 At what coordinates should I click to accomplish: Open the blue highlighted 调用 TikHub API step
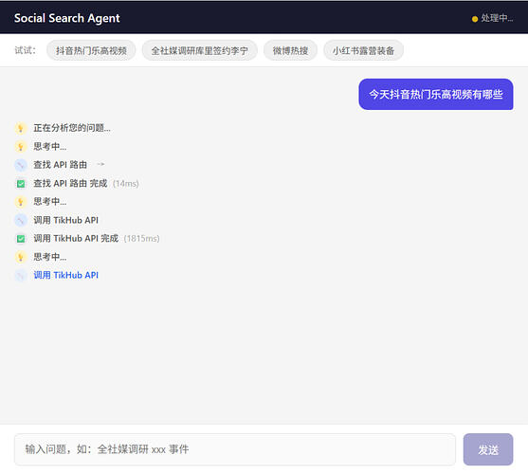[66, 275]
